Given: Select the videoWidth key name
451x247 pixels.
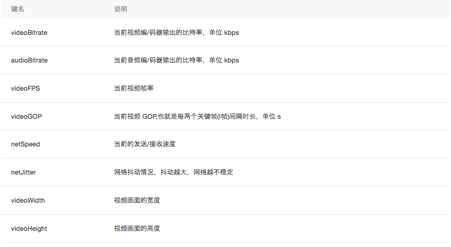Looking at the screenshot, I should (x=28, y=201).
